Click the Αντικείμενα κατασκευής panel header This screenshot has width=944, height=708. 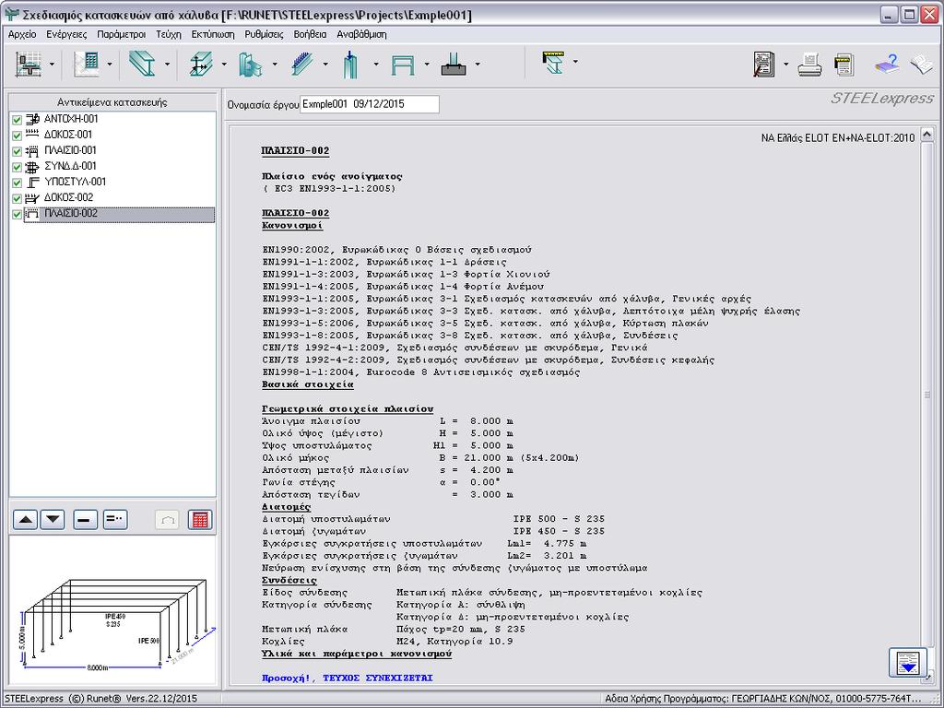click(x=112, y=101)
